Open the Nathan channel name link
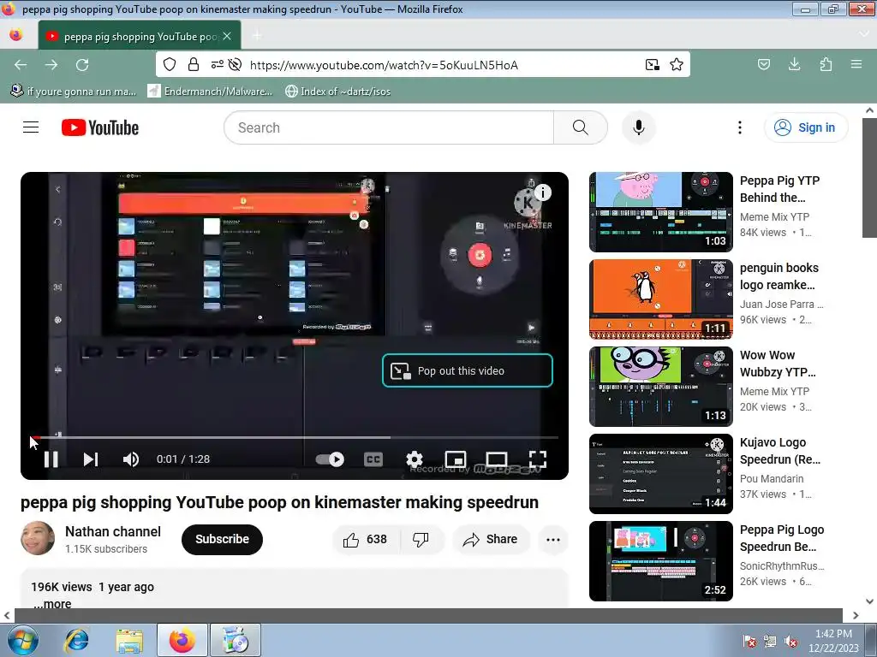 coord(113,531)
